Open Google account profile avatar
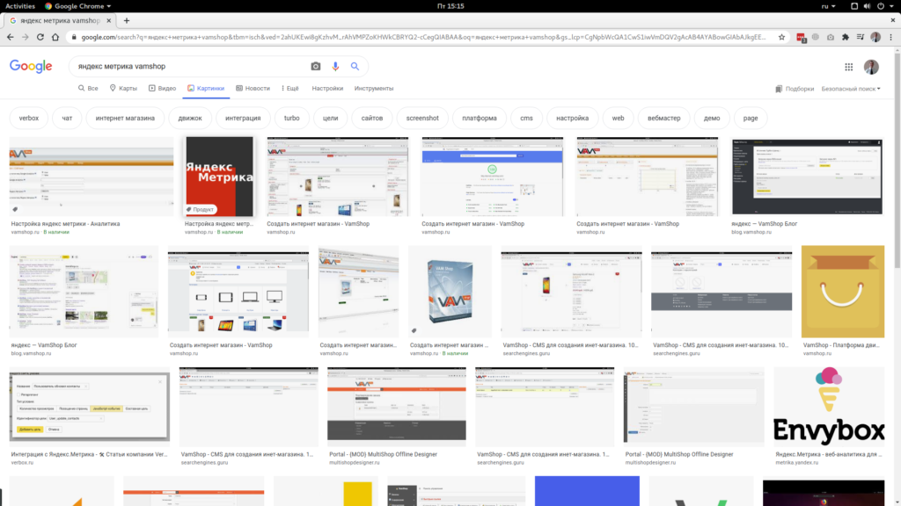This screenshot has height=506, width=901. tap(871, 67)
